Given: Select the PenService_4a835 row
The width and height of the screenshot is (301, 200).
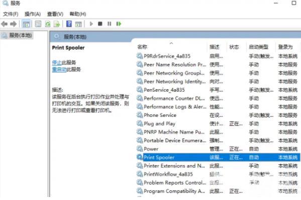Looking at the screenshot, I should coord(218,90).
